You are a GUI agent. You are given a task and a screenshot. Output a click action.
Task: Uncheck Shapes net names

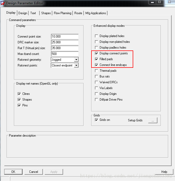tap(19, 100)
